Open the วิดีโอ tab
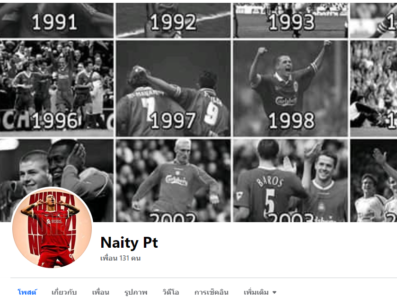This screenshot has height=297, width=397. (x=171, y=292)
